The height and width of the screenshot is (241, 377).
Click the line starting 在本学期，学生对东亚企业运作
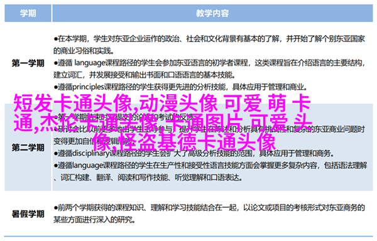(209, 39)
